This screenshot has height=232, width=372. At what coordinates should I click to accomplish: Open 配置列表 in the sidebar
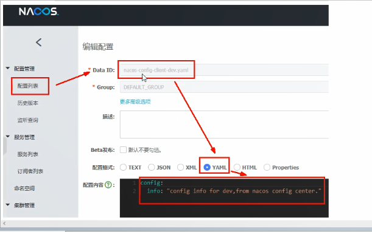[x=28, y=86]
